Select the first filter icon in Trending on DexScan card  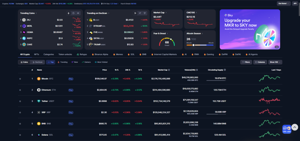135,13
